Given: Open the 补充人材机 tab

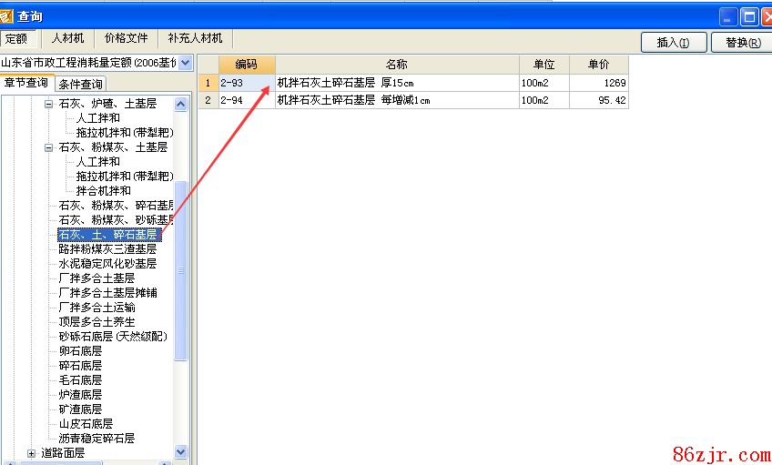Looking at the screenshot, I should pyautogui.click(x=194, y=38).
